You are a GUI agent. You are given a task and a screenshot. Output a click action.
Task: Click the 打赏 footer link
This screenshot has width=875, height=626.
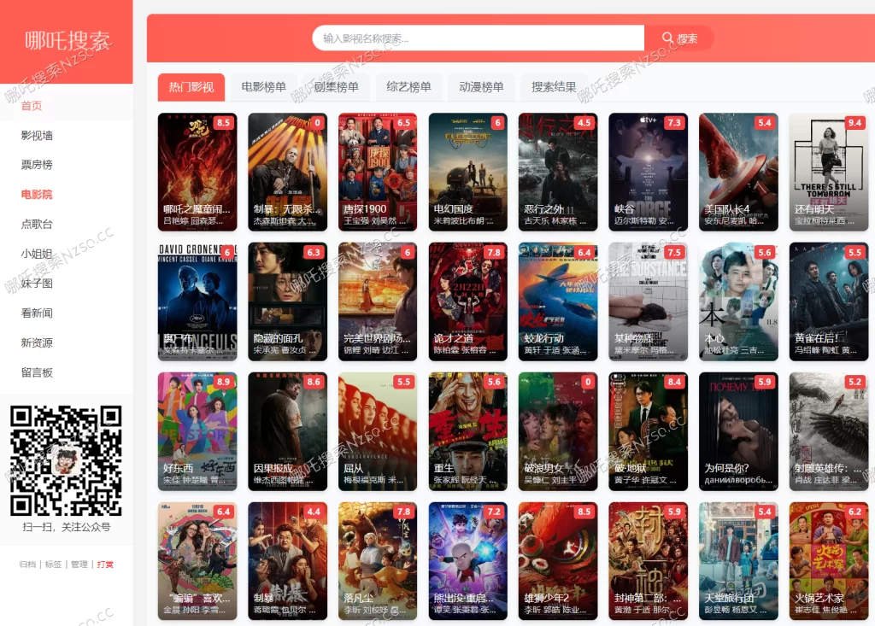click(105, 565)
